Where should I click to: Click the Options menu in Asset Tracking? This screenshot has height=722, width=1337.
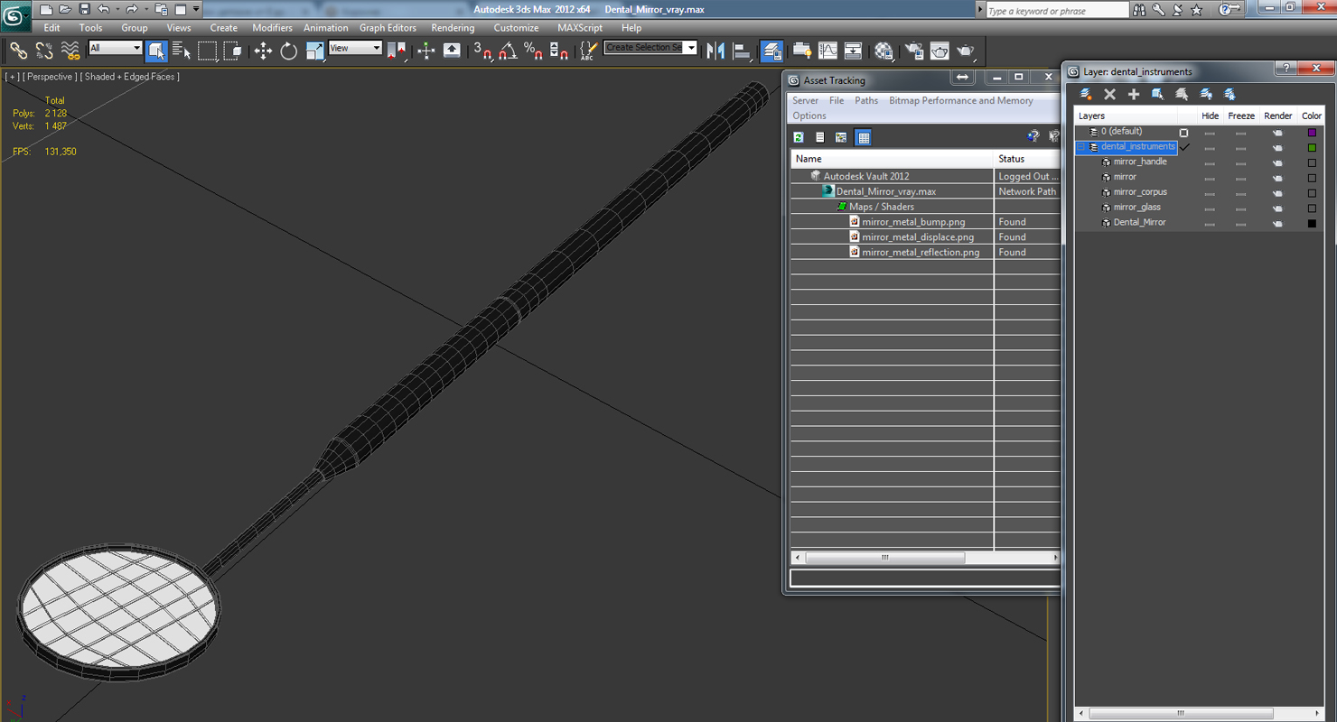809,116
